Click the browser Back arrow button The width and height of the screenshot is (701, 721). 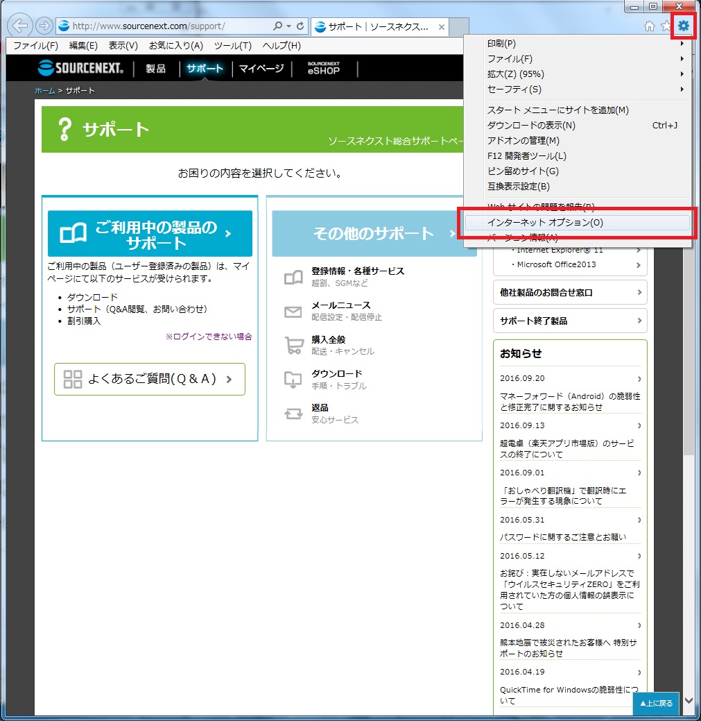[21, 26]
